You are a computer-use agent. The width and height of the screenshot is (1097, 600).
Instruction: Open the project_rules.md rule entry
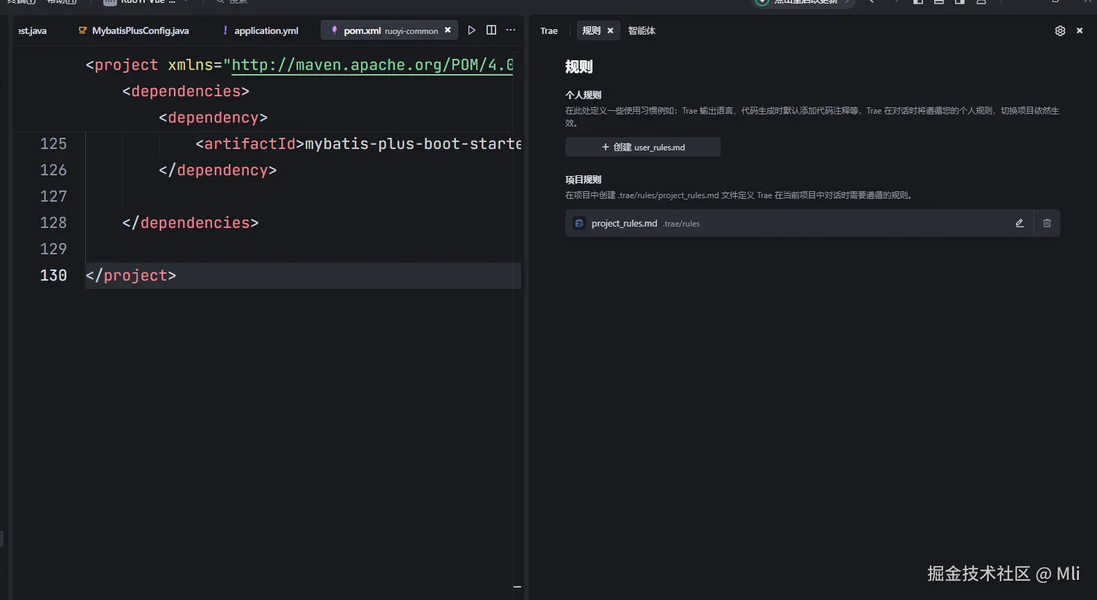pyautogui.click(x=799, y=223)
